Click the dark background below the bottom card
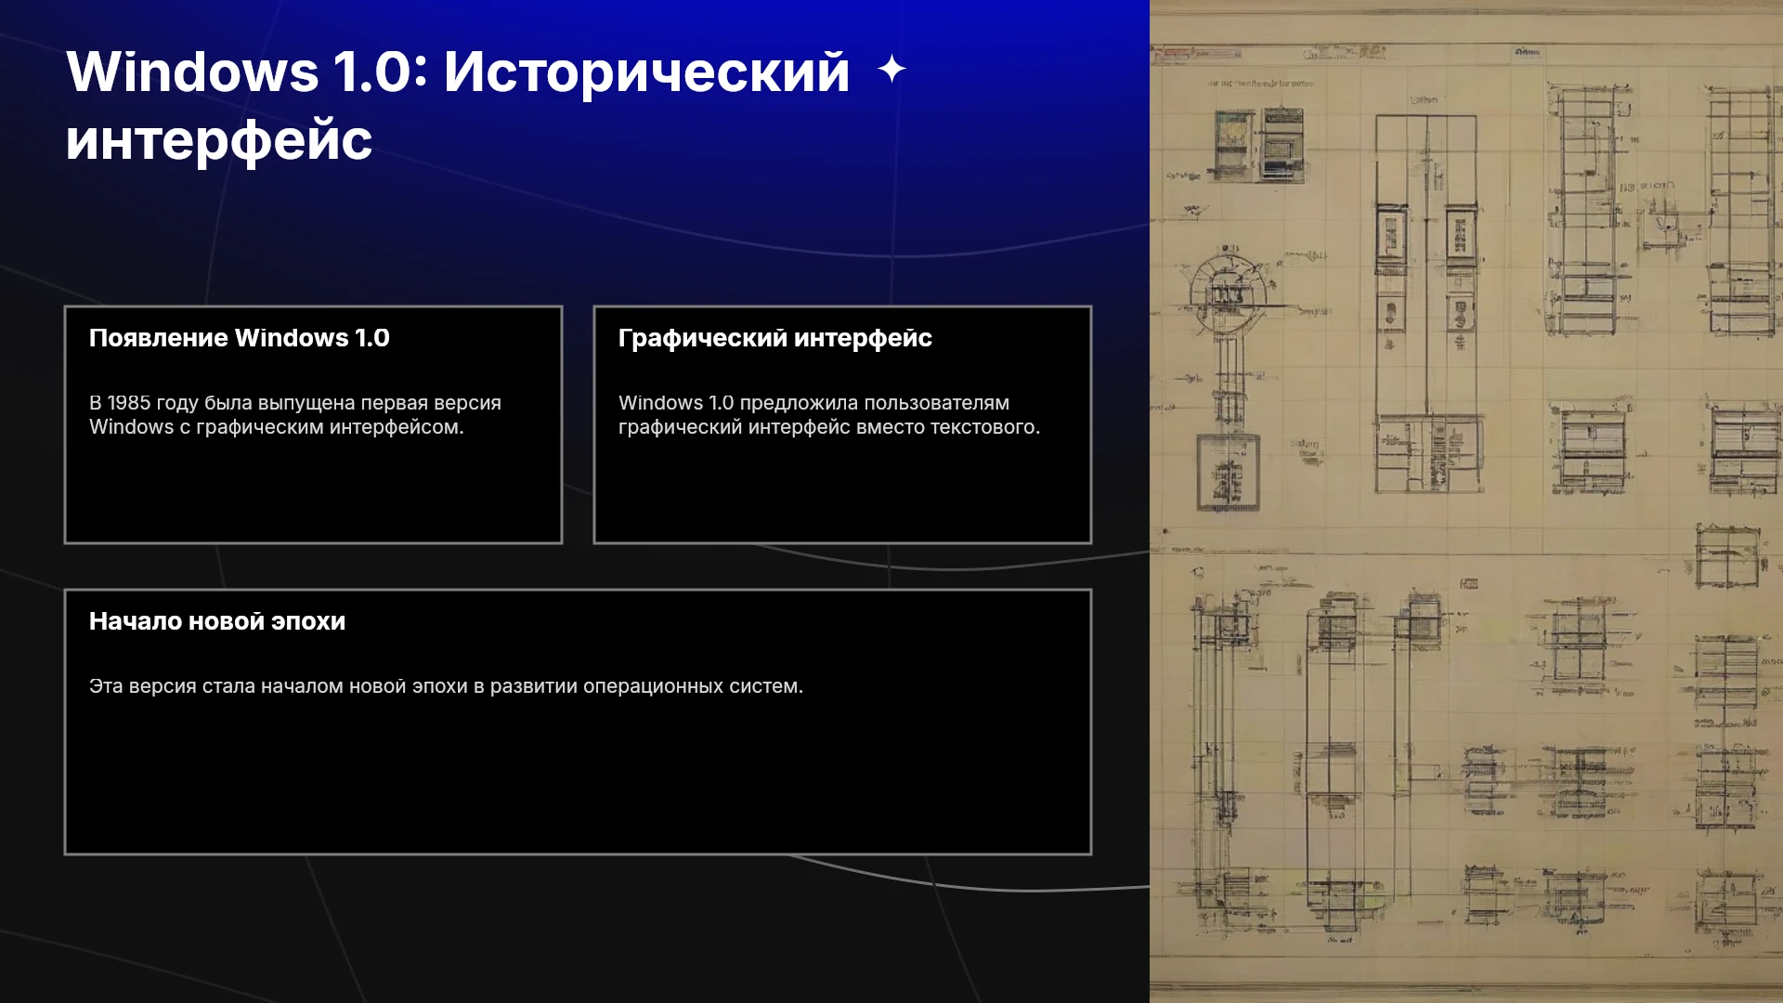The height and width of the screenshot is (1003, 1783). tap(576, 929)
